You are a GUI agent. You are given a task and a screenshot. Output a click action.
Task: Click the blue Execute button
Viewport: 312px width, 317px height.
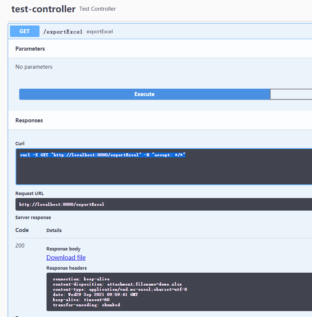pyautogui.click(x=144, y=94)
